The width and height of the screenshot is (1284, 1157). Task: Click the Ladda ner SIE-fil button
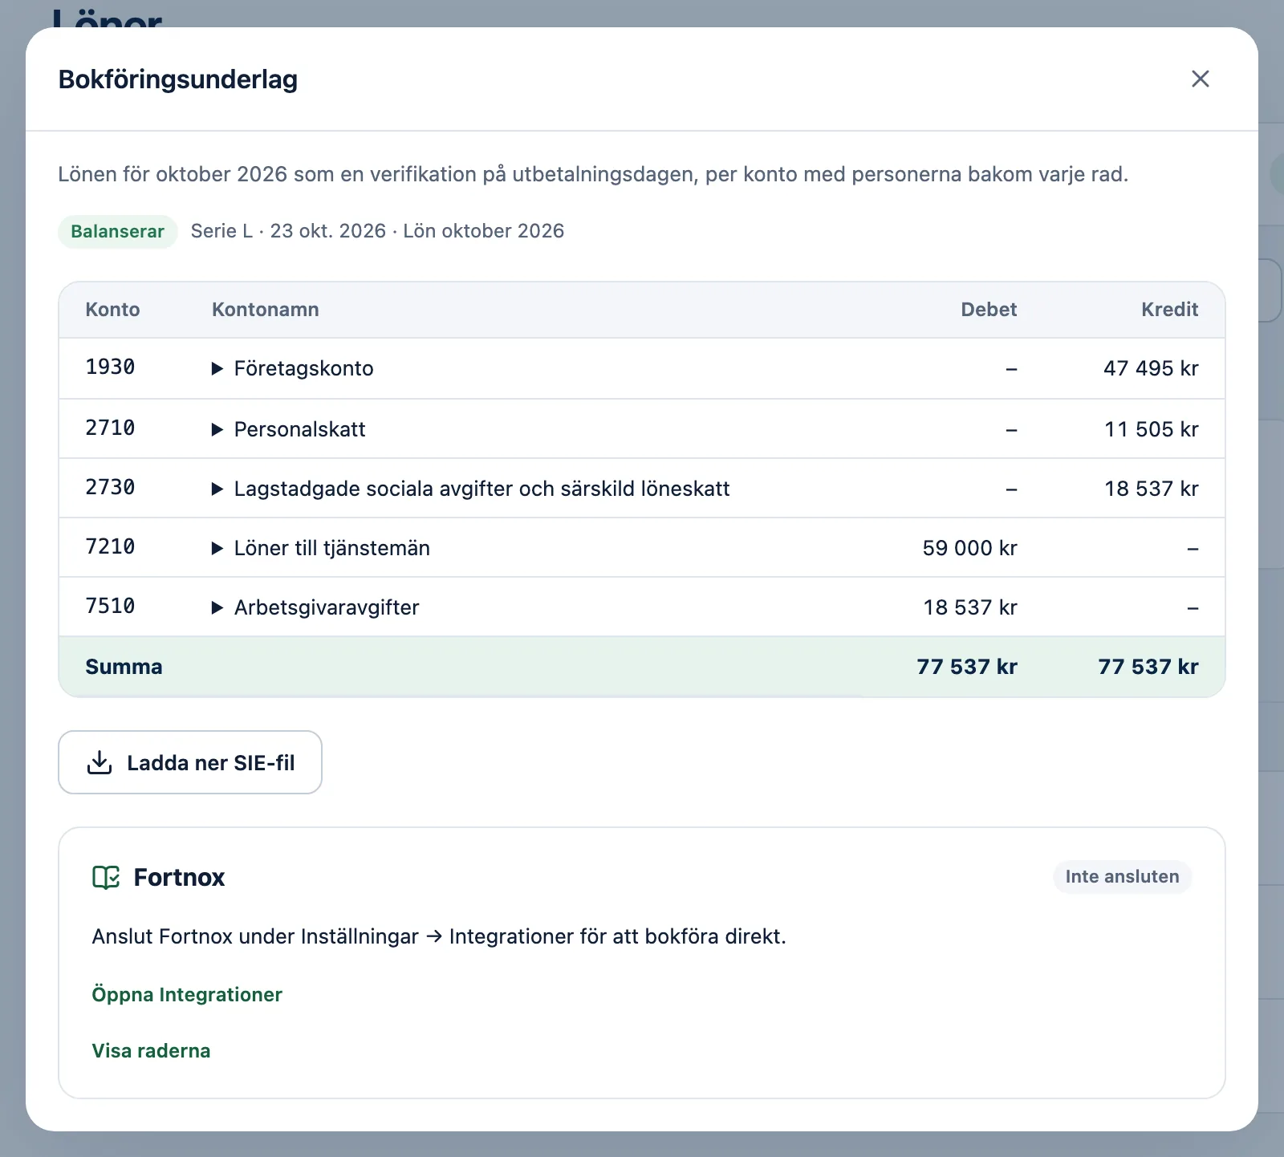tap(190, 762)
